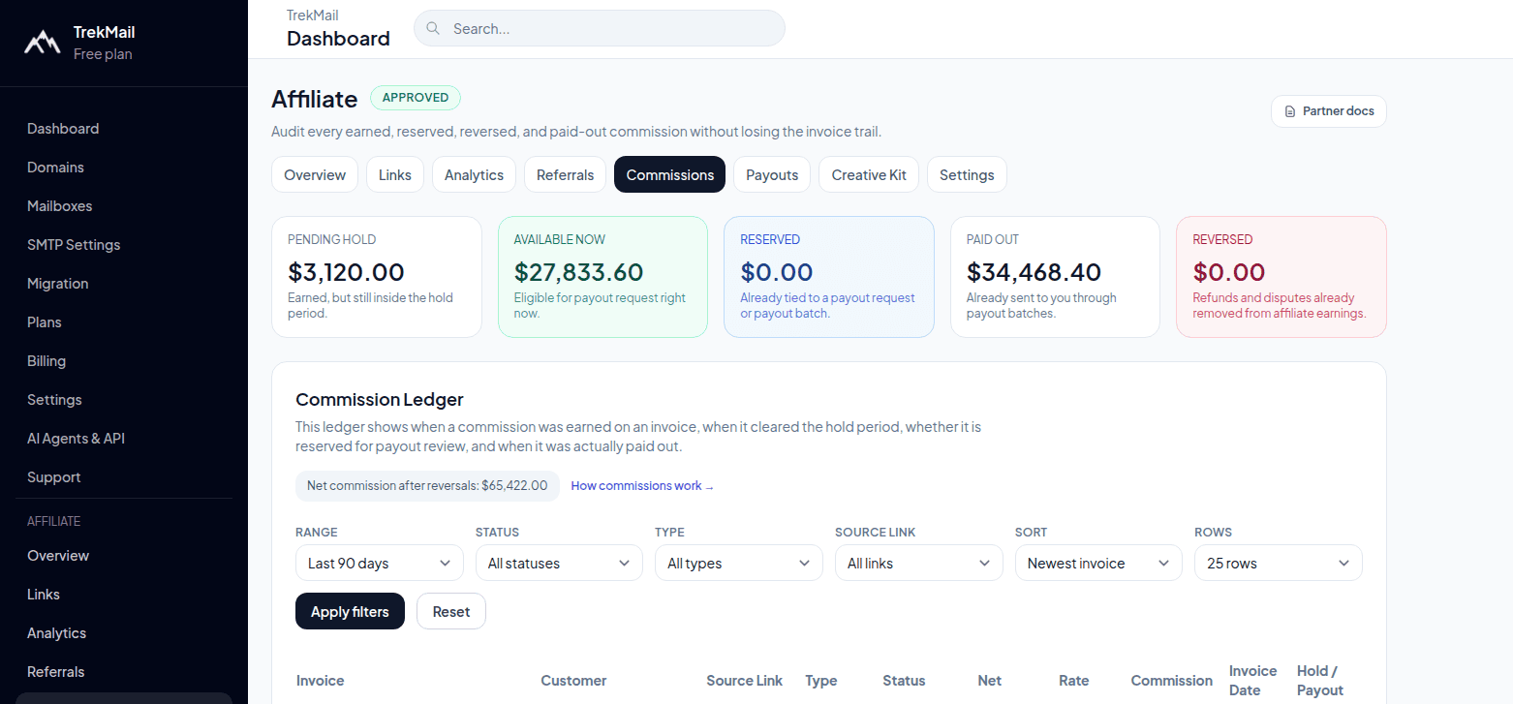The width and height of the screenshot is (1513, 704).
Task: Click the TrekMail mountain logo icon
Action: 41,42
